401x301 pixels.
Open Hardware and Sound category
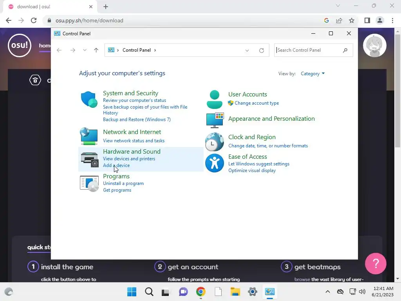(132, 152)
